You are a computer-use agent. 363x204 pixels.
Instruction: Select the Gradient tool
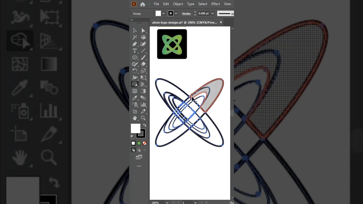[x=143, y=91]
